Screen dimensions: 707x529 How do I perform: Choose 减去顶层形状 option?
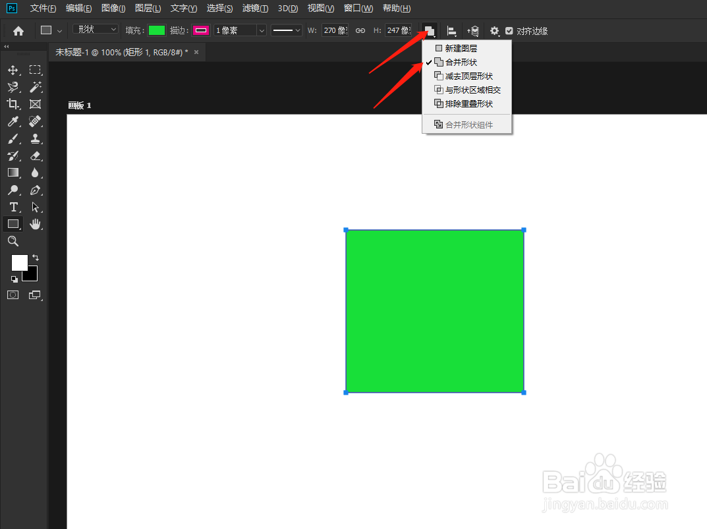(467, 76)
